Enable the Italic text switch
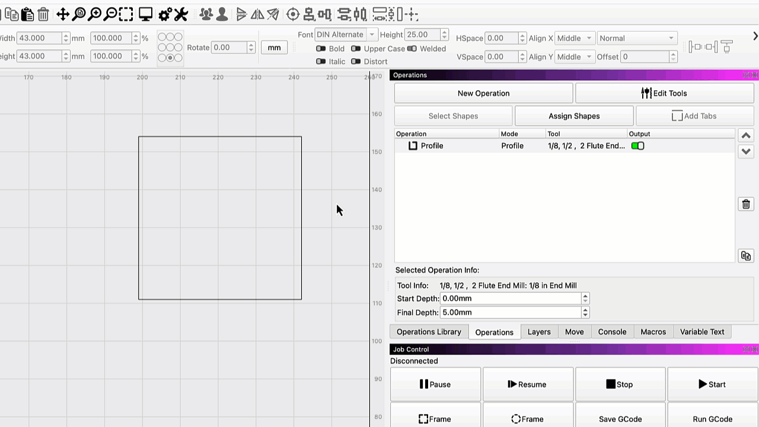This screenshot has height=427, width=759. point(321,62)
